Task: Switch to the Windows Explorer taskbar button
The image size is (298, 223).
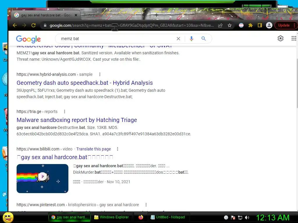Action: (x=111, y=217)
